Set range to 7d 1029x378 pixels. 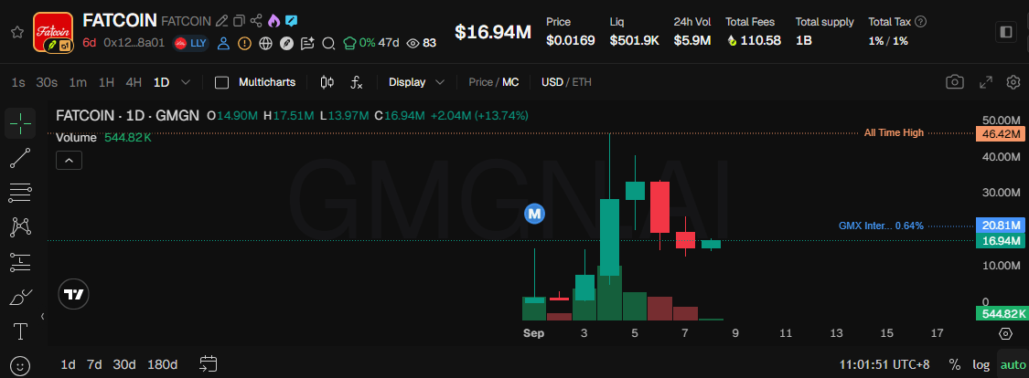95,365
